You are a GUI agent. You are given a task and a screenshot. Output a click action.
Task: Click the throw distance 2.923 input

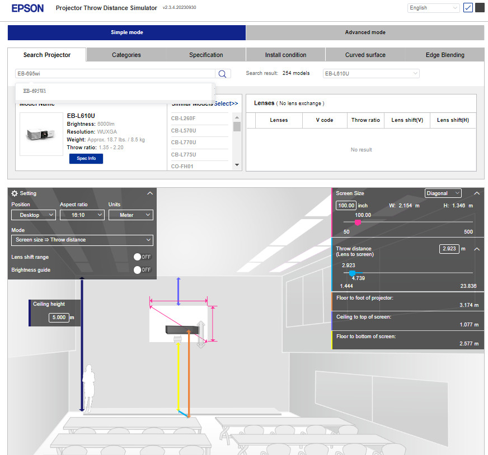pyautogui.click(x=449, y=249)
